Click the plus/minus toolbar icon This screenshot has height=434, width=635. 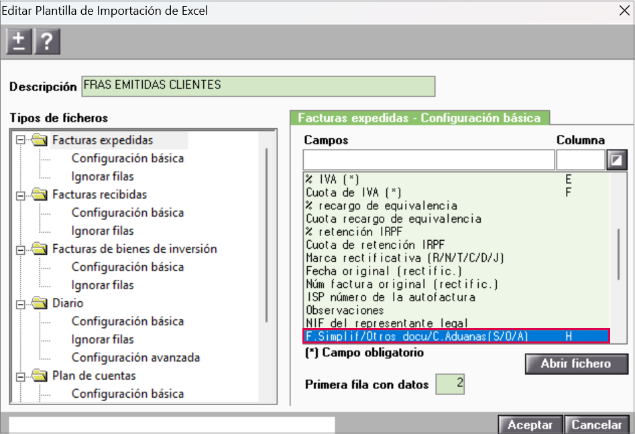tap(19, 42)
